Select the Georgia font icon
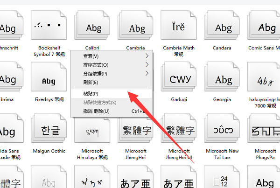The image size is (280, 188). click(x=222, y=77)
